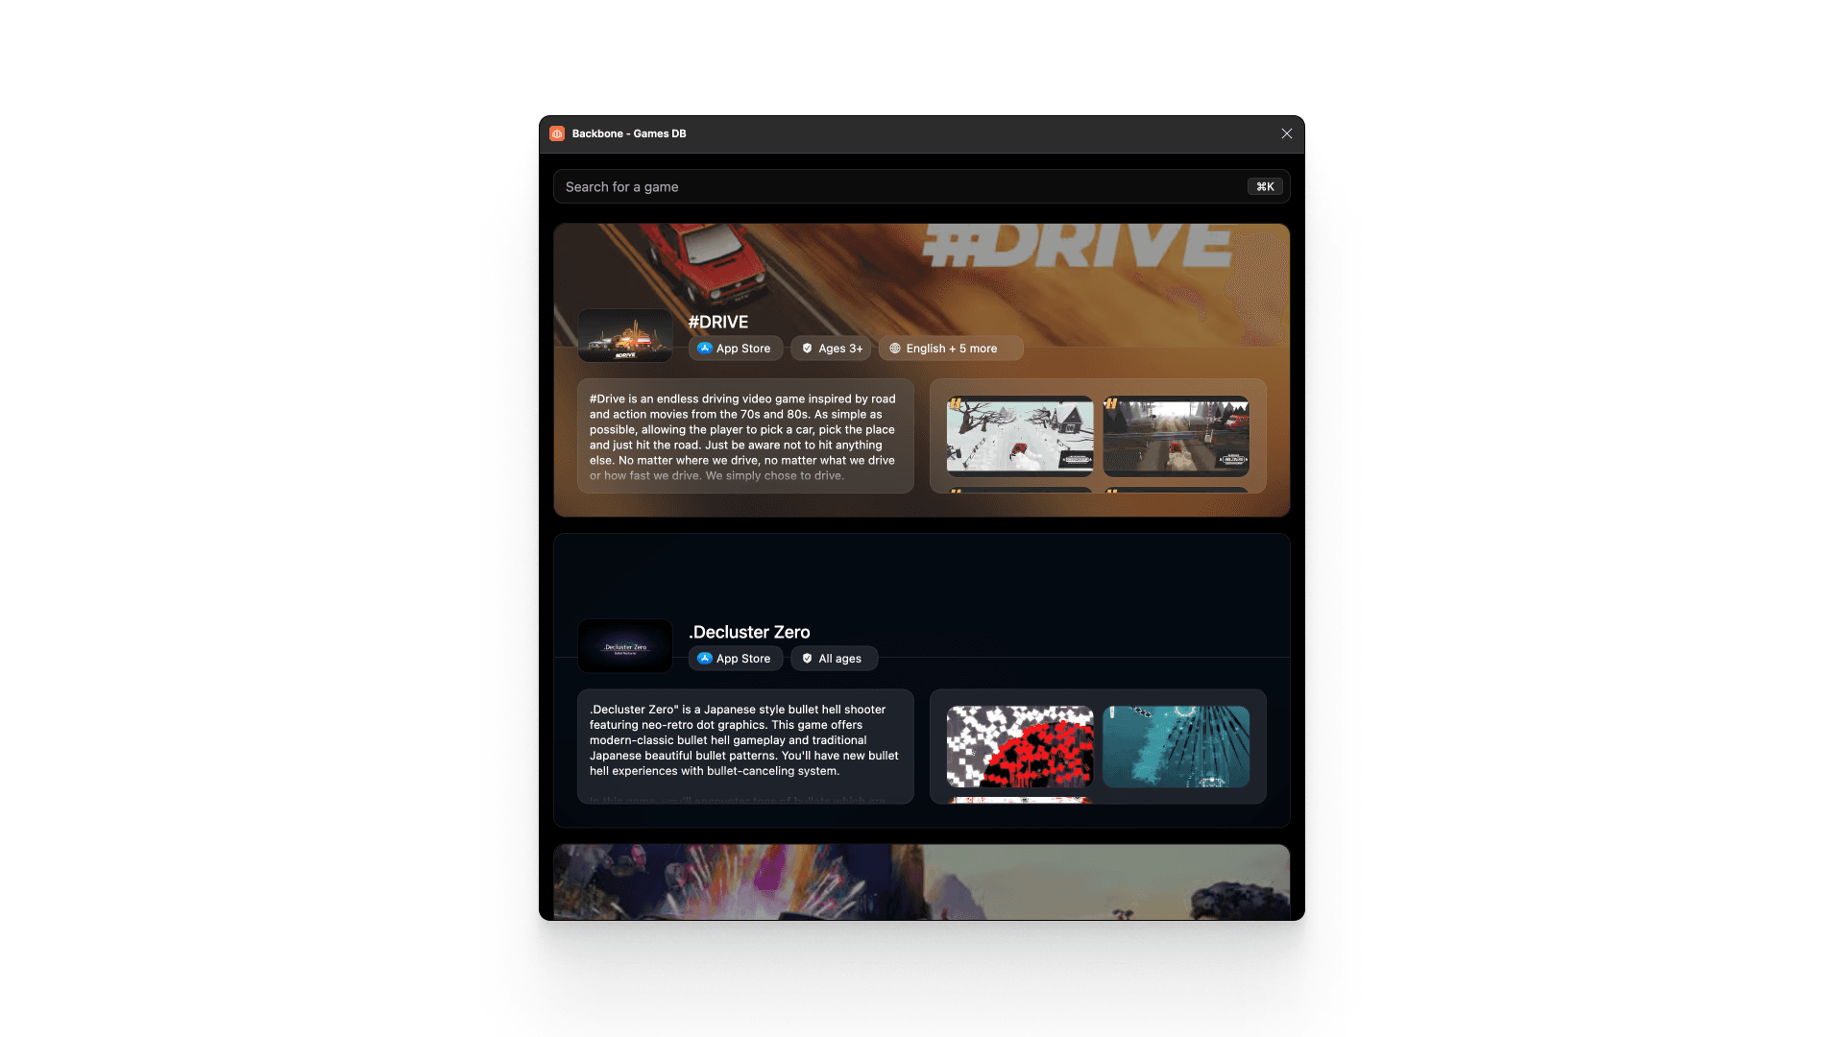Expand the partially visible third game card
The image size is (1844, 1037).
click(921, 882)
